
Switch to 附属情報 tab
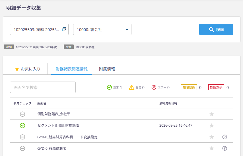(107, 69)
